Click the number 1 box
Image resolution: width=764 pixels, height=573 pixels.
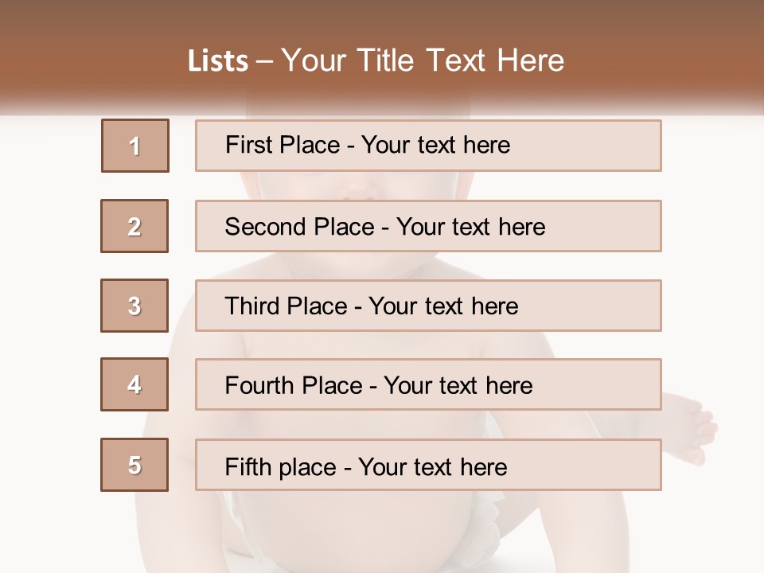(x=134, y=146)
